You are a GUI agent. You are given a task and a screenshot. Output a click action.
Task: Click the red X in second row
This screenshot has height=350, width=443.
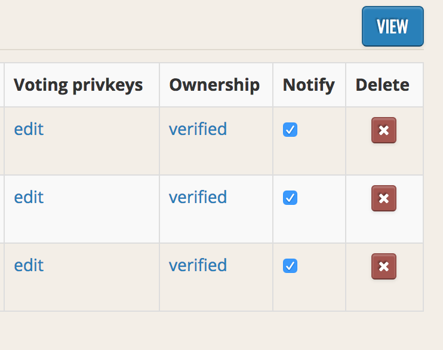(384, 198)
